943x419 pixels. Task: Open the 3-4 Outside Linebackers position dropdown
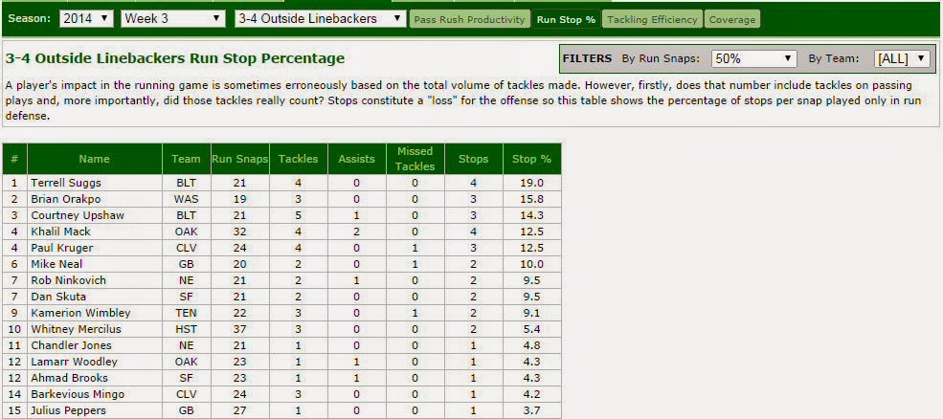pyautogui.click(x=321, y=18)
